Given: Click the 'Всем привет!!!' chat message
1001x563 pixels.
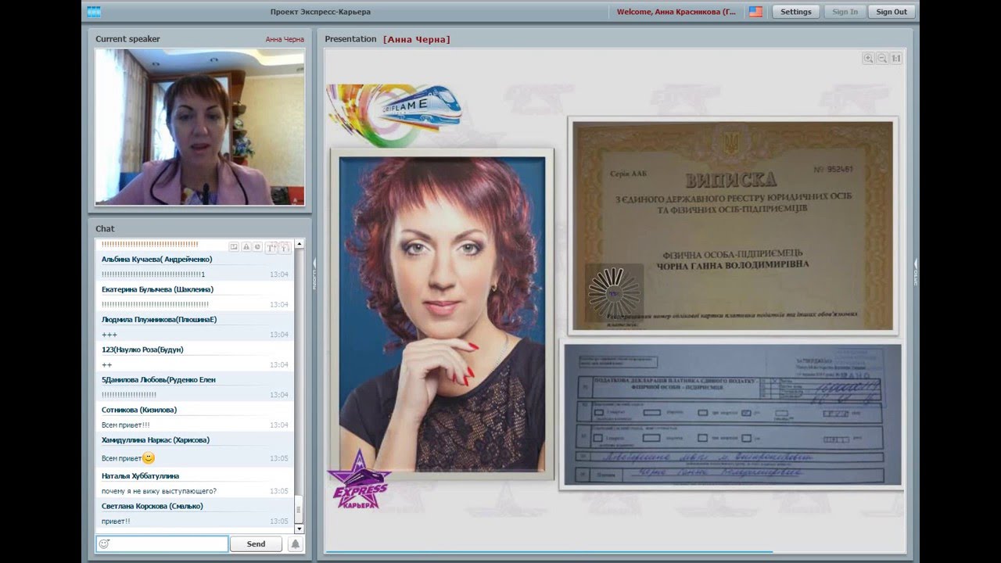Looking at the screenshot, I should tap(126, 425).
